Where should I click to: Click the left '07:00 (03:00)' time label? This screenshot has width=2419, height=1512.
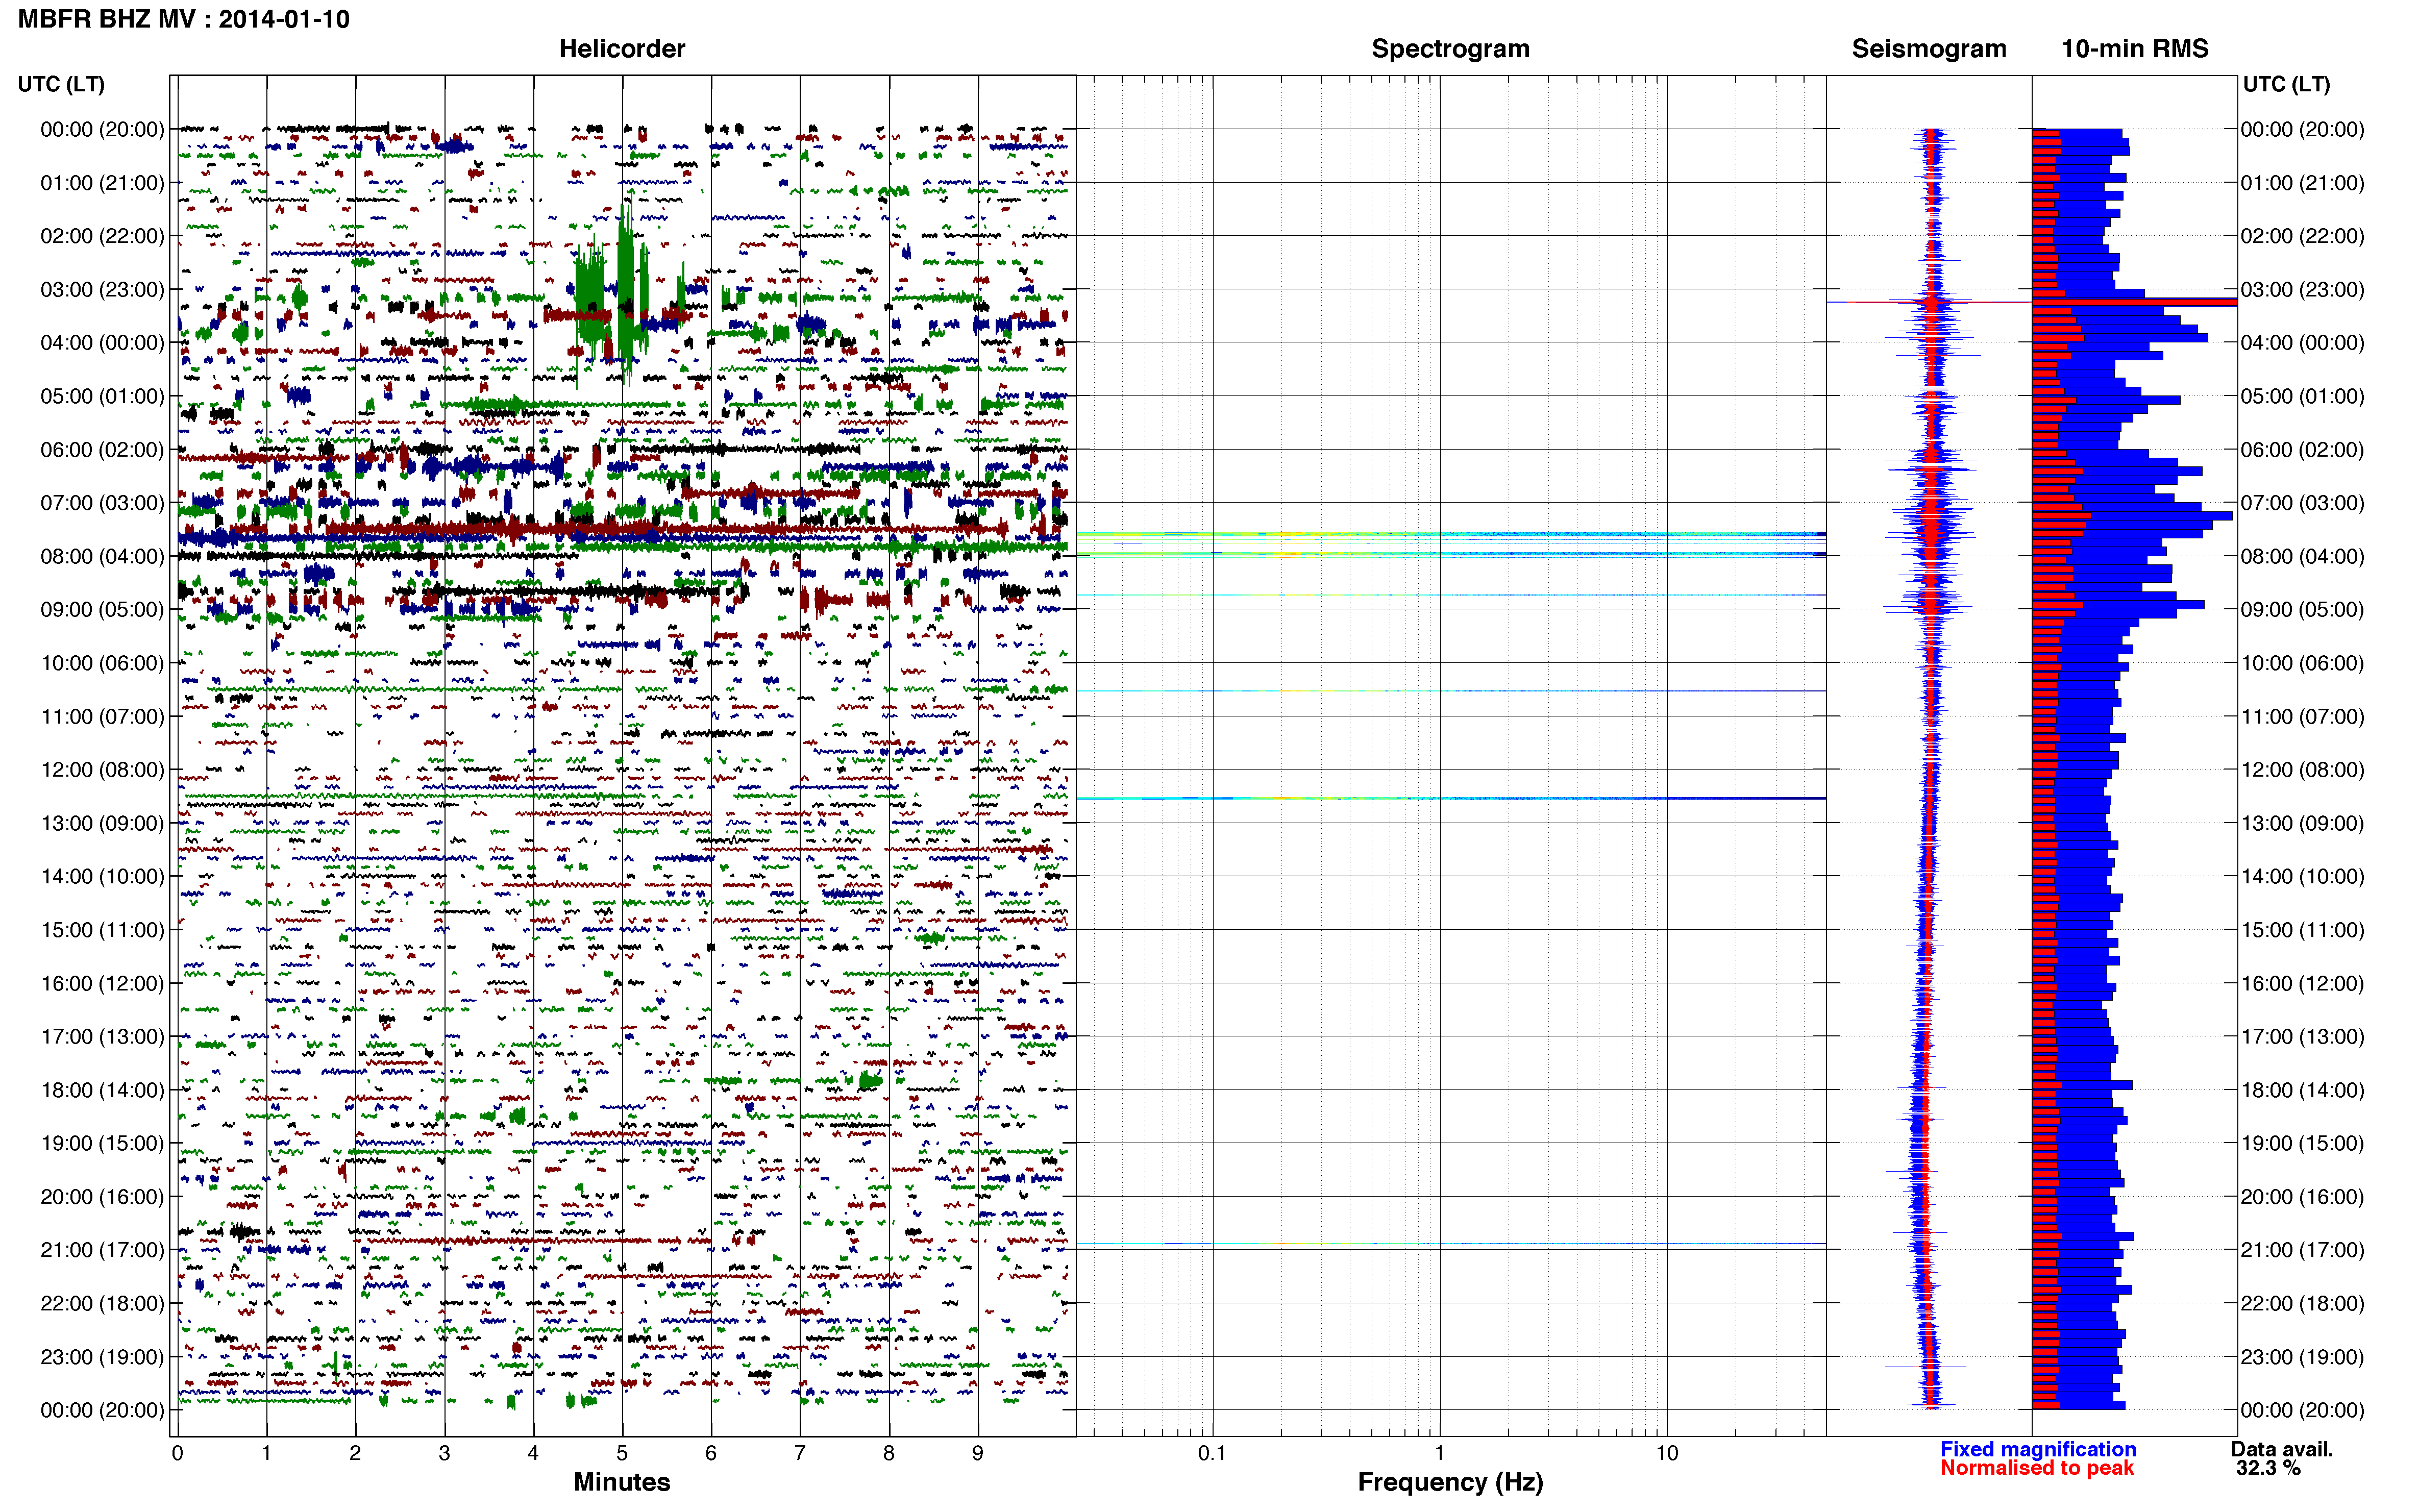pyautogui.click(x=102, y=503)
